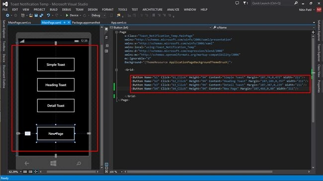Switch to the Package.appxmanifest tab
The image size is (323, 181).
click(86, 23)
